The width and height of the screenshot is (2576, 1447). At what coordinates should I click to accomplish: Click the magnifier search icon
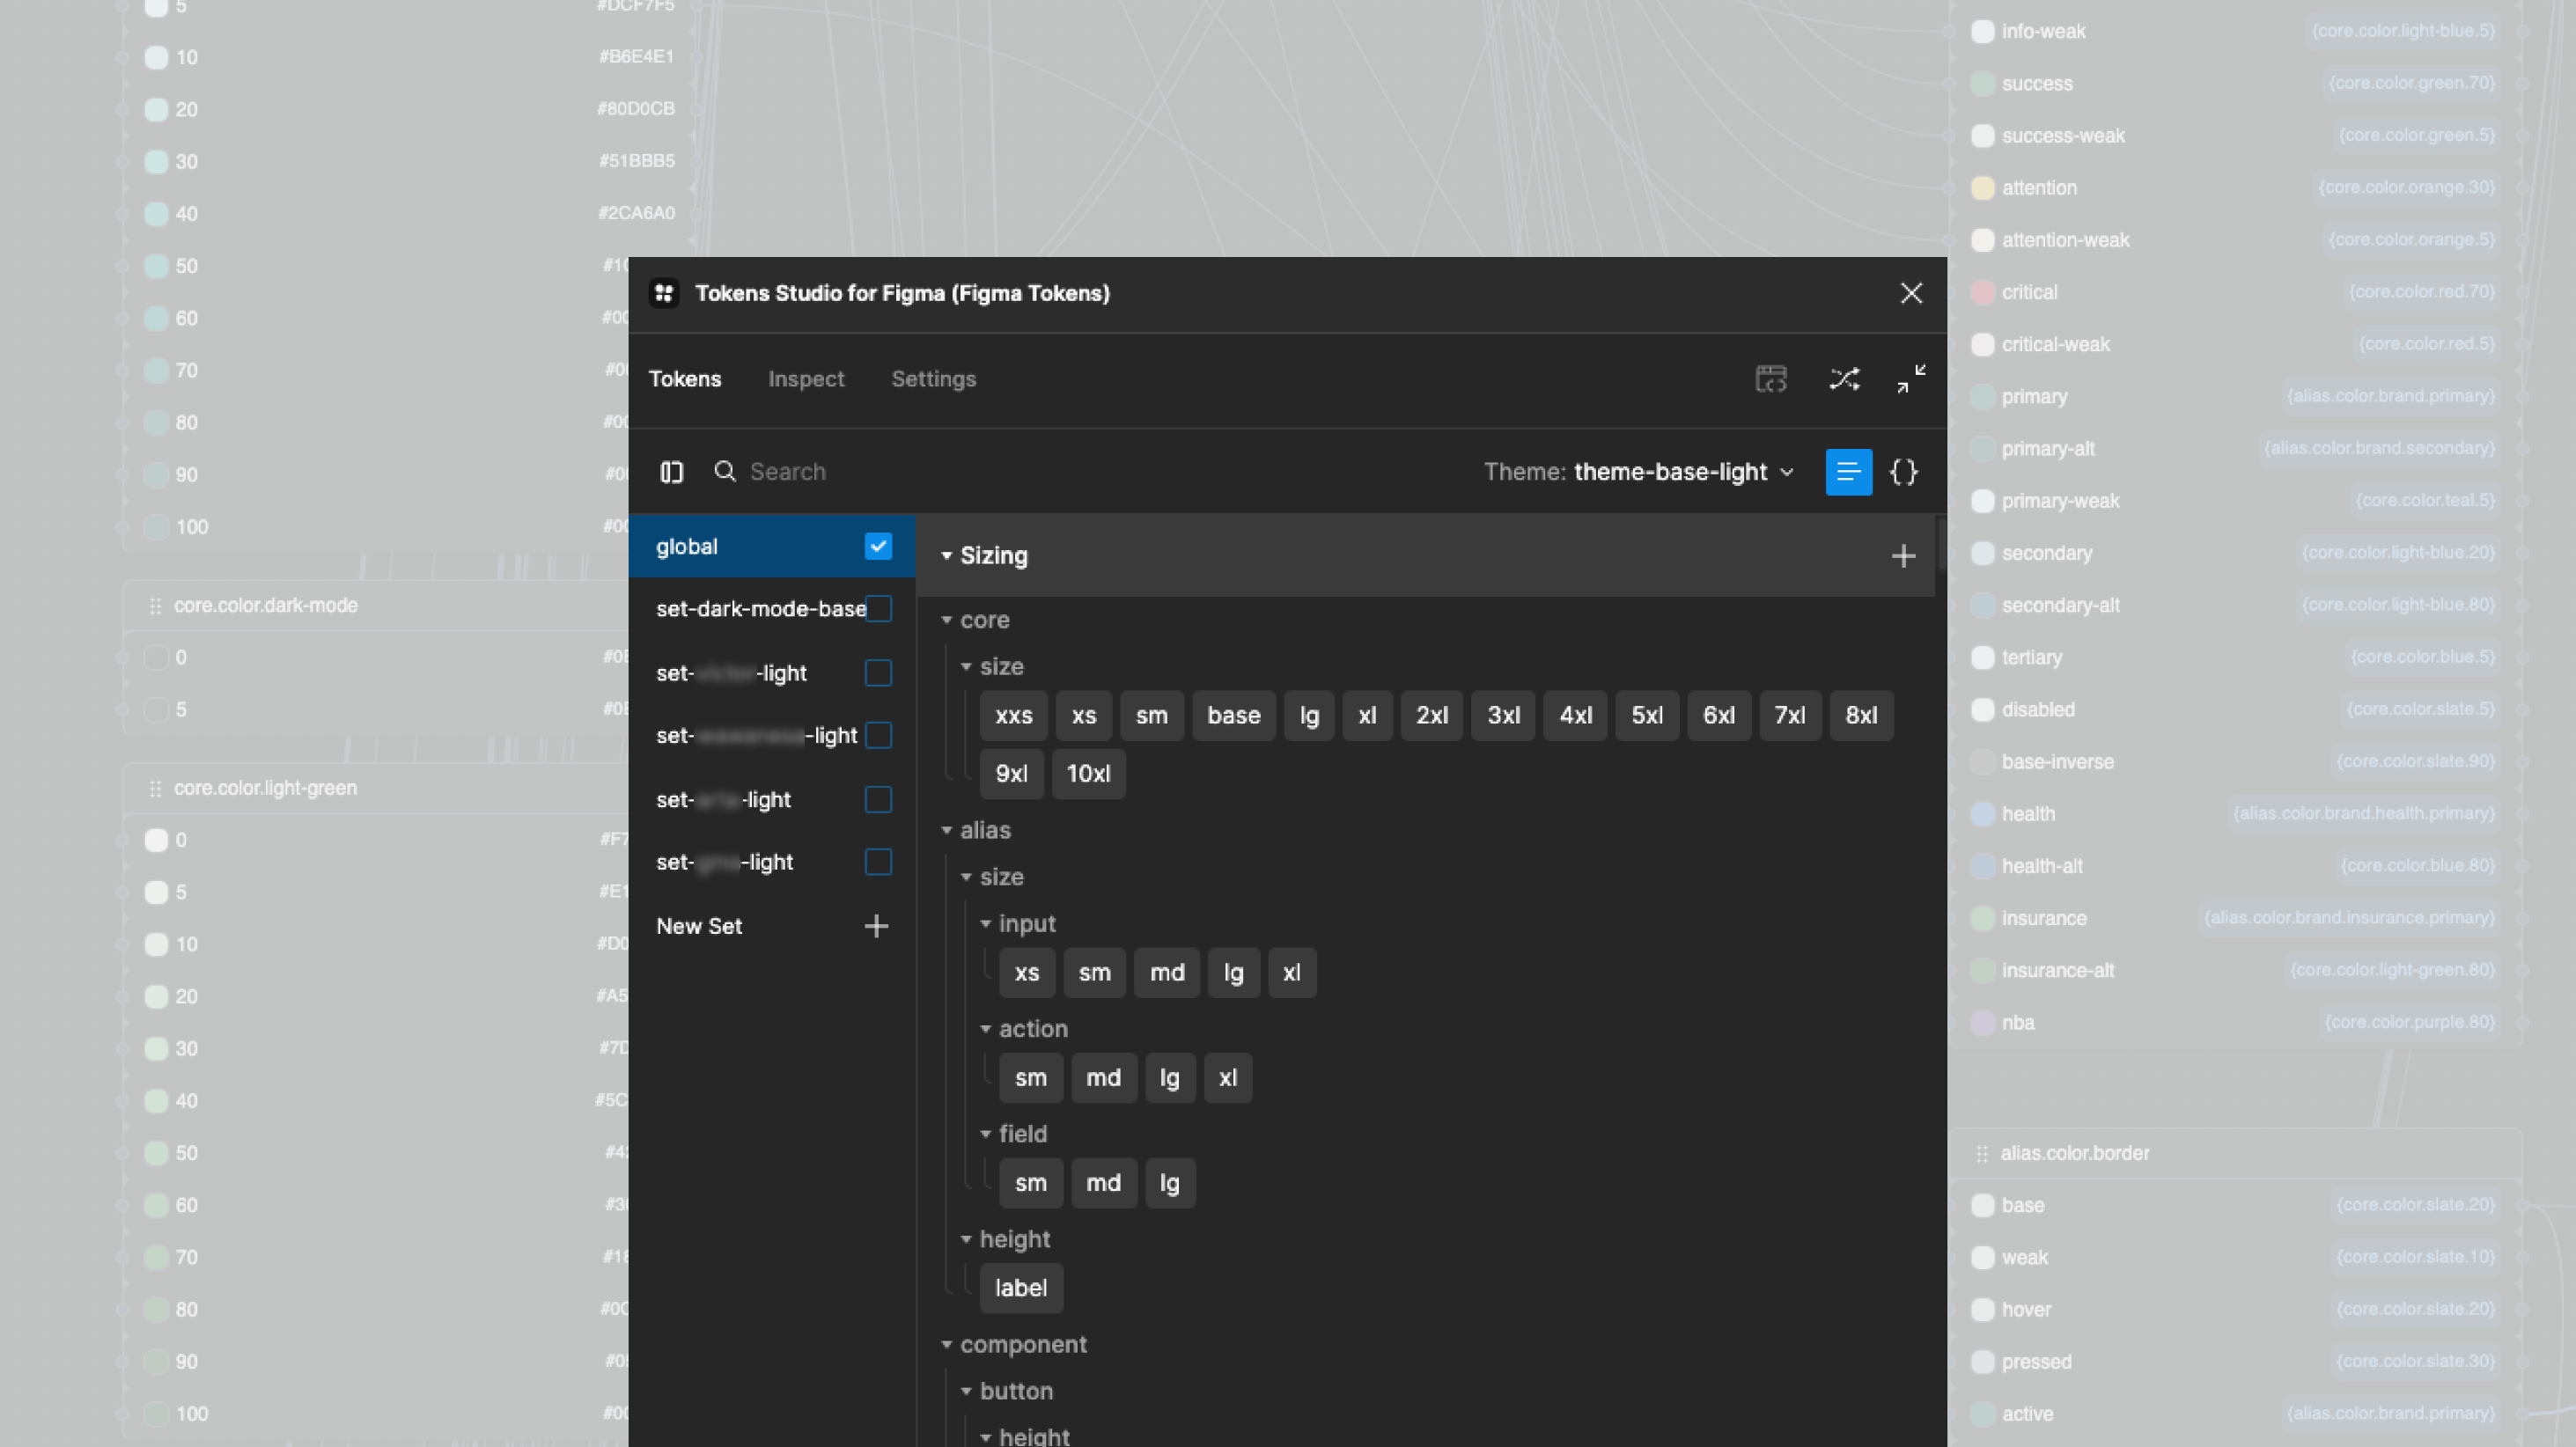click(x=725, y=472)
